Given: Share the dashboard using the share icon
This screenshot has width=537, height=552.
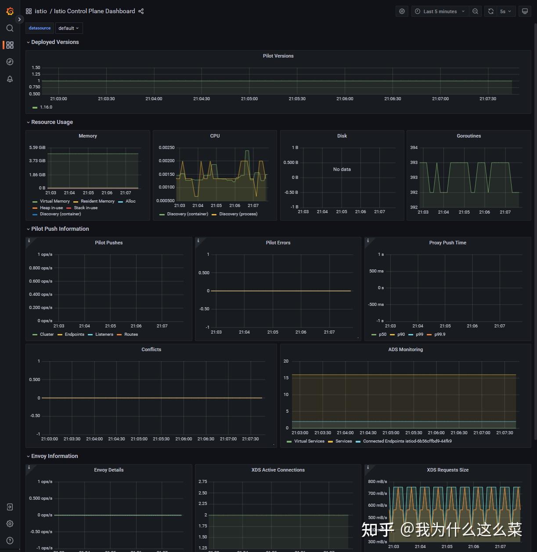Looking at the screenshot, I should point(141,11).
